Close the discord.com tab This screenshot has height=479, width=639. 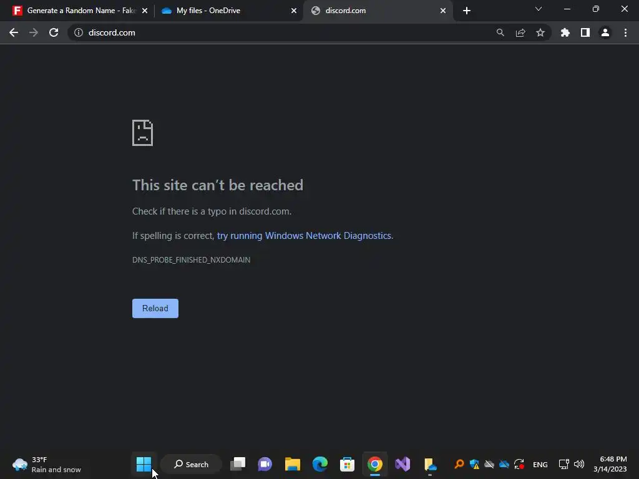click(x=443, y=11)
